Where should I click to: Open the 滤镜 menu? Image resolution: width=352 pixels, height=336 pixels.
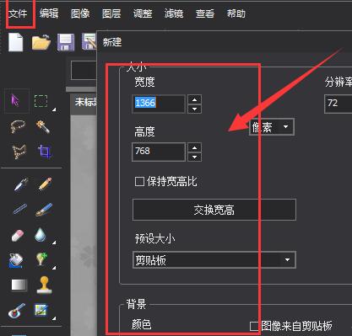(x=174, y=13)
